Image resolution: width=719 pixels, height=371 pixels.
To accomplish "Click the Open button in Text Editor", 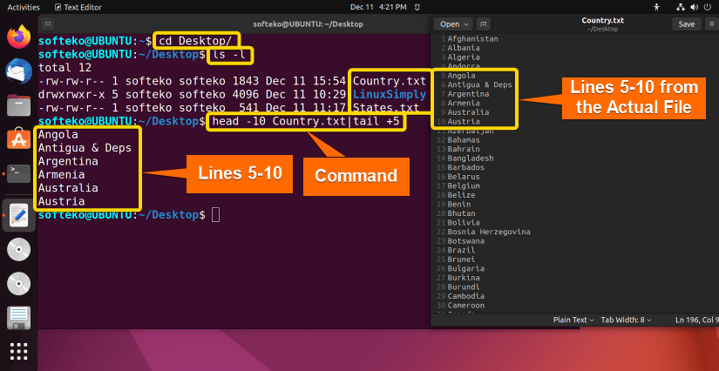I will click(x=450, y=24).
